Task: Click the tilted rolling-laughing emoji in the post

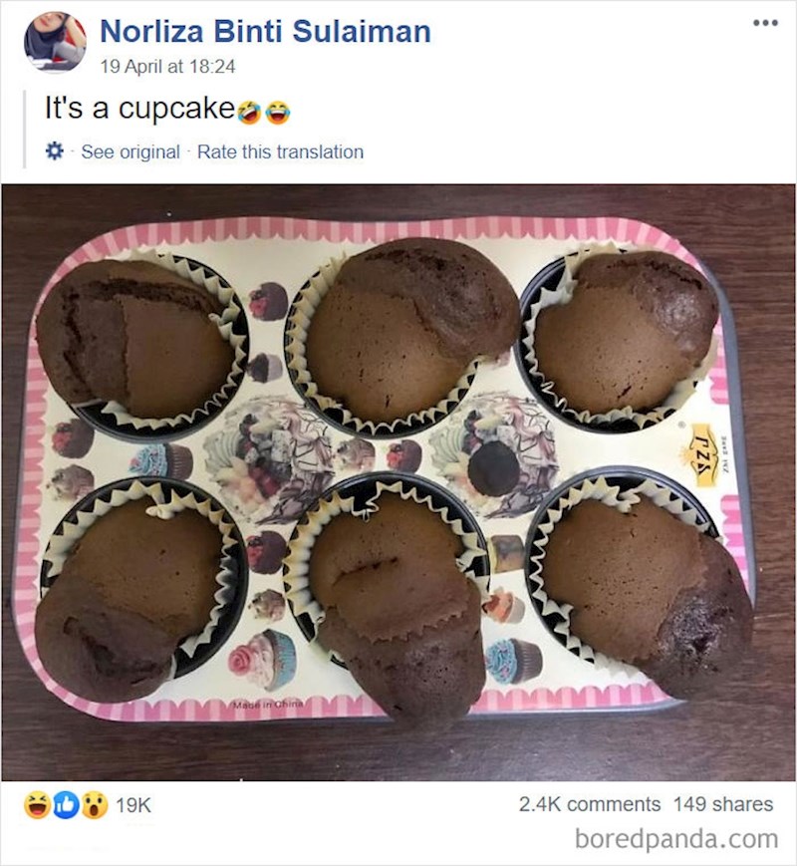Action: [x=249, y=113]
